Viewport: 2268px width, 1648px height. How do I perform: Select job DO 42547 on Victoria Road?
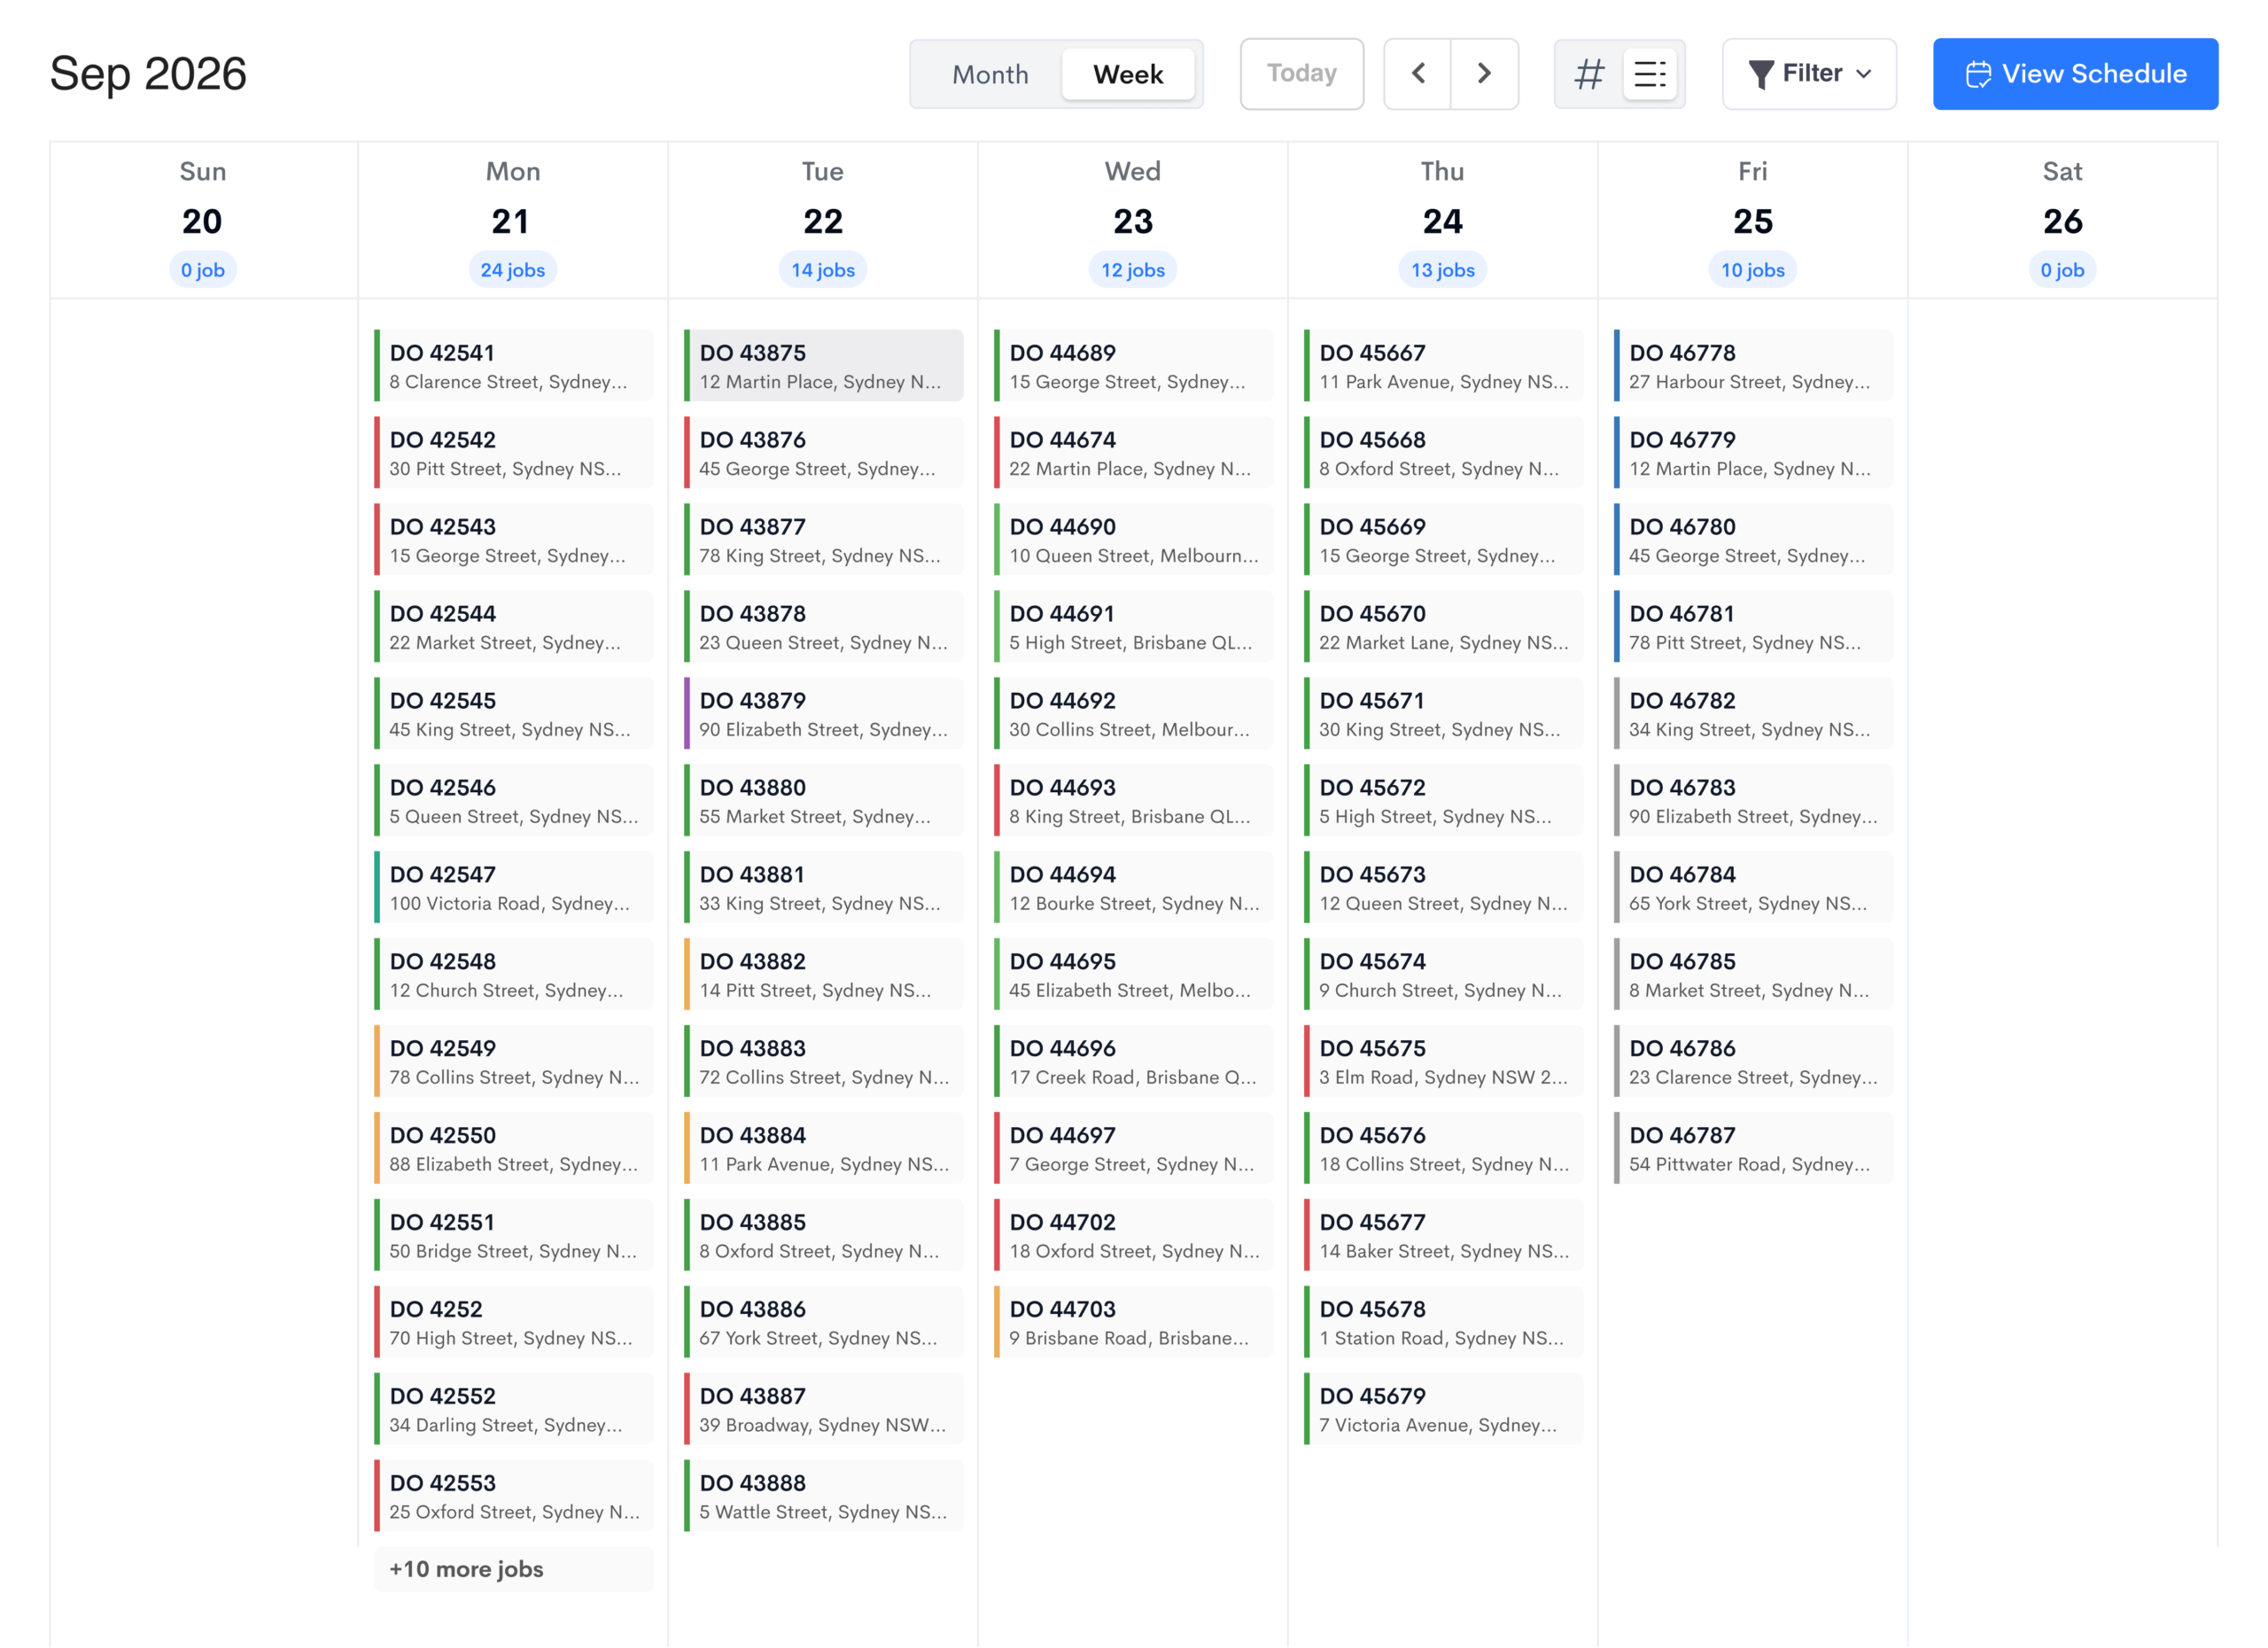point(513,887)
